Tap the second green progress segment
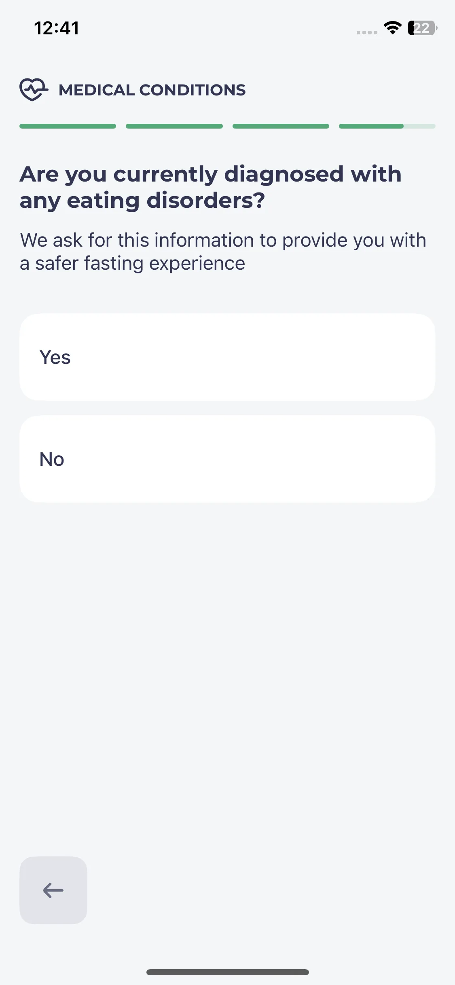The width and height of the screenshot is (455, 985). pyautogui.click(x=174, y=126)
